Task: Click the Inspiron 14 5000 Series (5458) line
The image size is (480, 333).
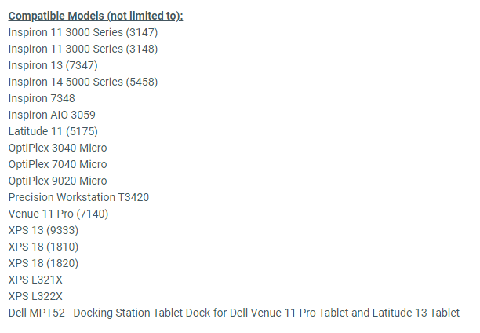Action: click(83, 82)
